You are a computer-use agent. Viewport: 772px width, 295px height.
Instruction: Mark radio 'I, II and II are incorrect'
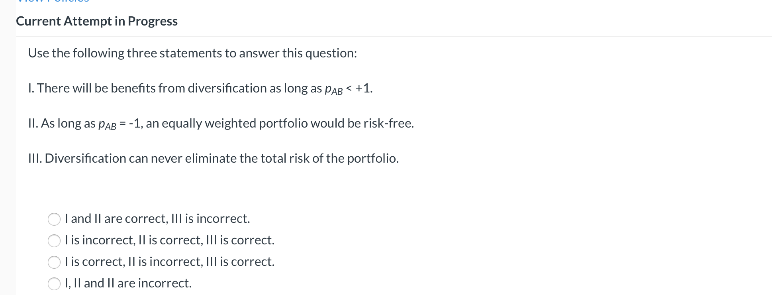tap(54, 283)
